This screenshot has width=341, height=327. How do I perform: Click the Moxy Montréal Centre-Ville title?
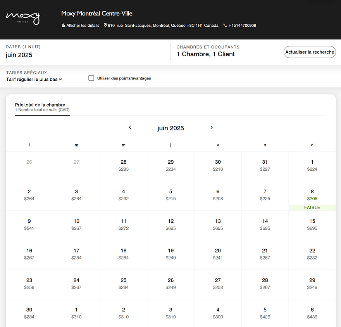[x=97, y=14]
